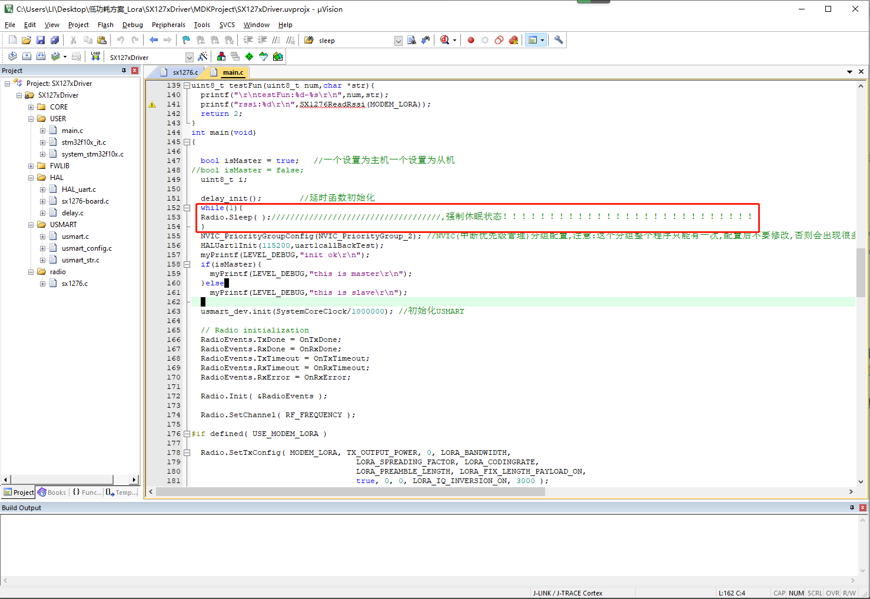
Task: Navigate backwards with the blue left arrow
Action: tap(154, 40)
